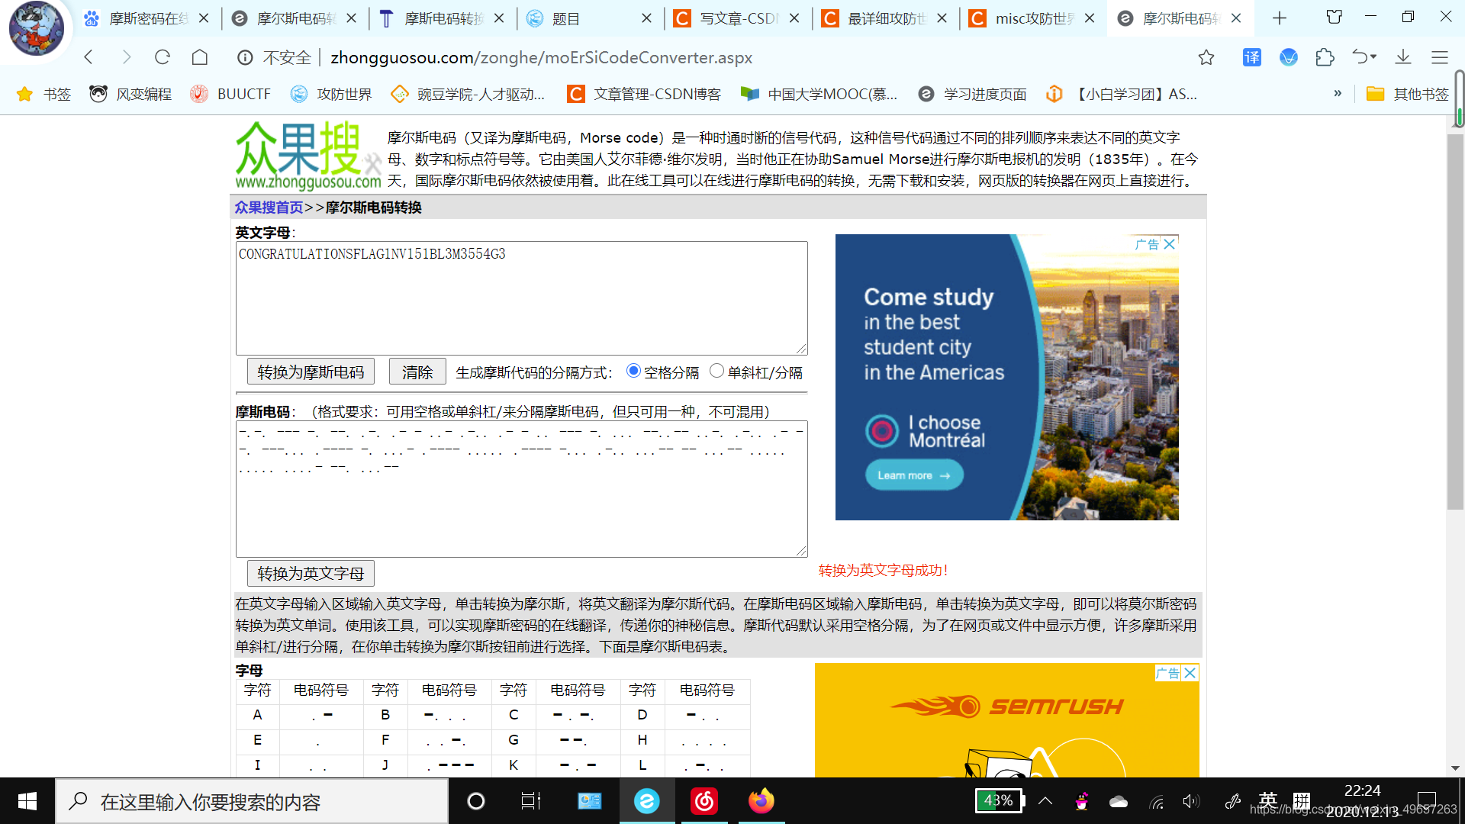This screenshot has height=824, width=1465.
Task: Select the 空格分隔 radio button
Action: pyautogui.click(x=633, y=370)
